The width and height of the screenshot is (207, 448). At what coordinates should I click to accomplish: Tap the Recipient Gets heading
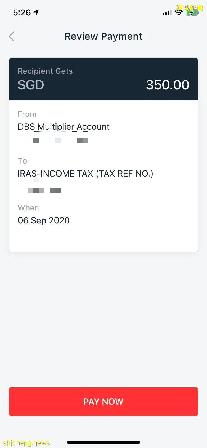45,71
